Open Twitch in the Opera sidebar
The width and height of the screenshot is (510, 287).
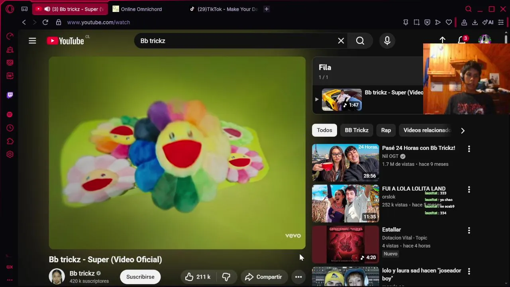tap(10, 95)
